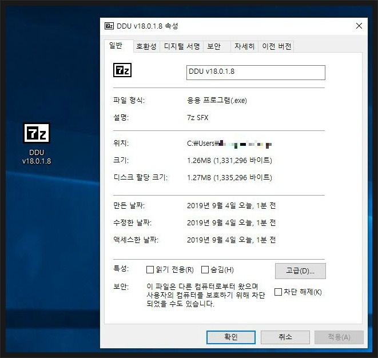This screenshot has height=358, width=378.
Task: Click the 설명: label
Action: [121, 118]
